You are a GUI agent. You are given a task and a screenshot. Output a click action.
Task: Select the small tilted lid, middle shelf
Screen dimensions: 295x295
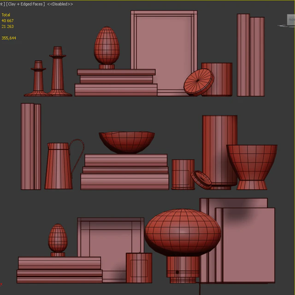click(x=201, y=180)
